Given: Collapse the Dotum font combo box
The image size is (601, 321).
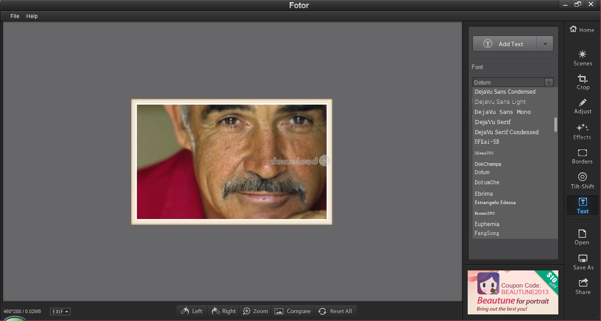Looking at the screenshot, I should click(548, 82).
